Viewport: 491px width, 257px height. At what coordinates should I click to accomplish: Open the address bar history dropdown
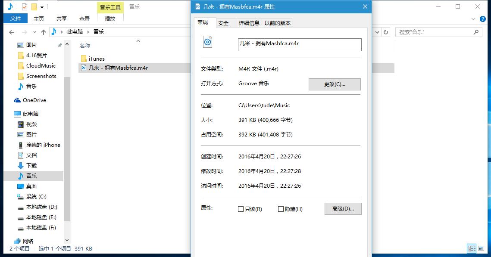pos(376,32)
